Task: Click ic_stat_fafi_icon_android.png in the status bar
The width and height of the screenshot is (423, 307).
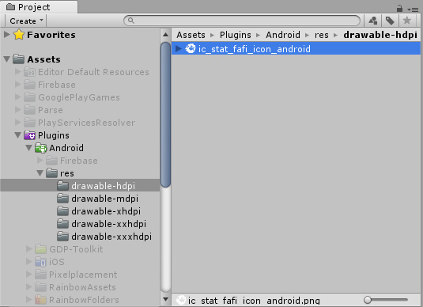Action: [x=254, y=301]
